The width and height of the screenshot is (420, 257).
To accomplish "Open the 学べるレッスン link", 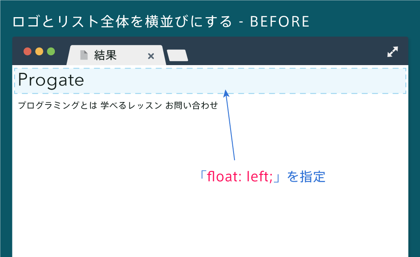I will 131,105.
